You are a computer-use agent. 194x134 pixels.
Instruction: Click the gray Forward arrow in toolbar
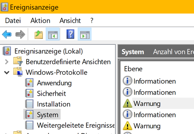[20, 34]
